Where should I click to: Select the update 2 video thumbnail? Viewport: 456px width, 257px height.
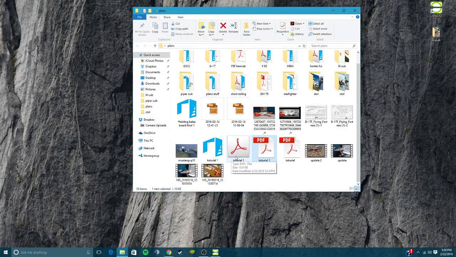click(x=316, y=153)
